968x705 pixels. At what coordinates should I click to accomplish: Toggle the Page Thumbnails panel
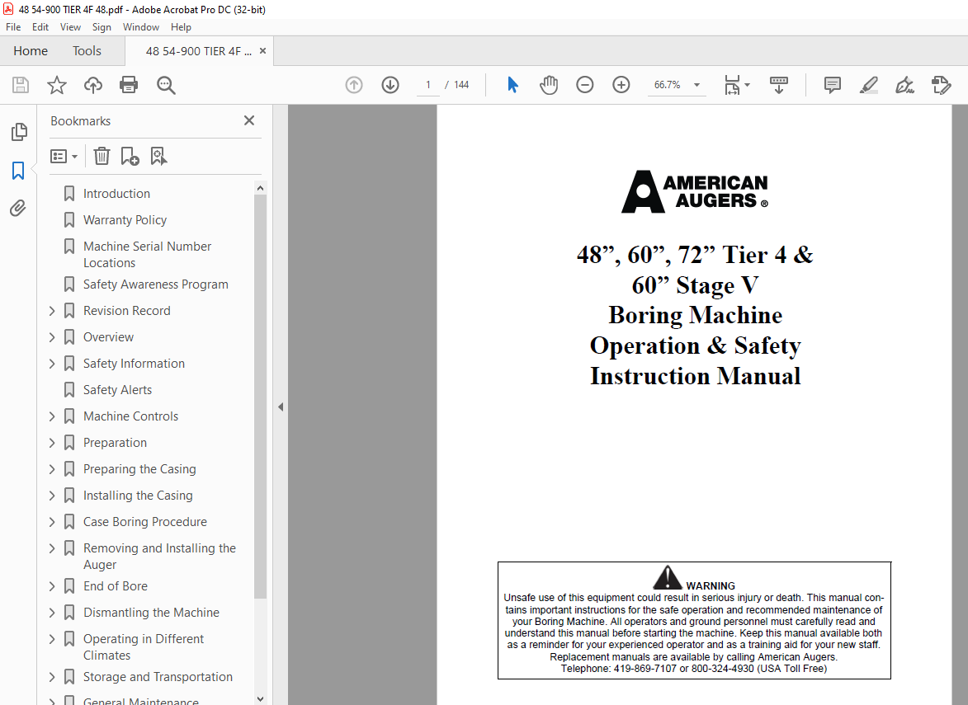(18, 132)
